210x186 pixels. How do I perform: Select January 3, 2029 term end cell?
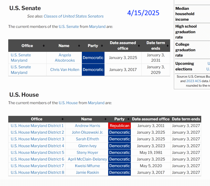click(156, 70)
